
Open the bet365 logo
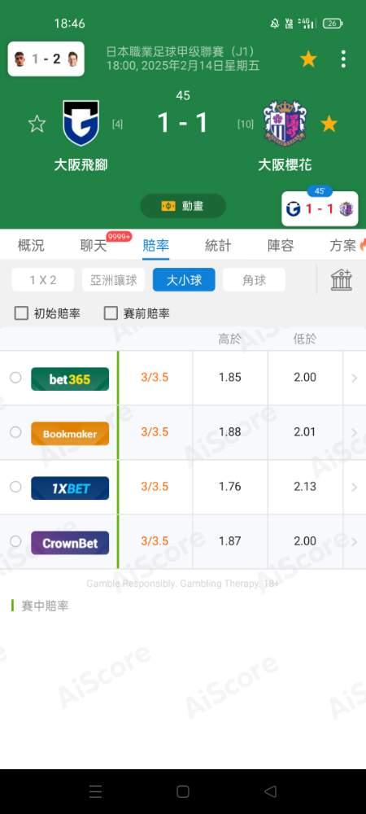tap(70, 379)
